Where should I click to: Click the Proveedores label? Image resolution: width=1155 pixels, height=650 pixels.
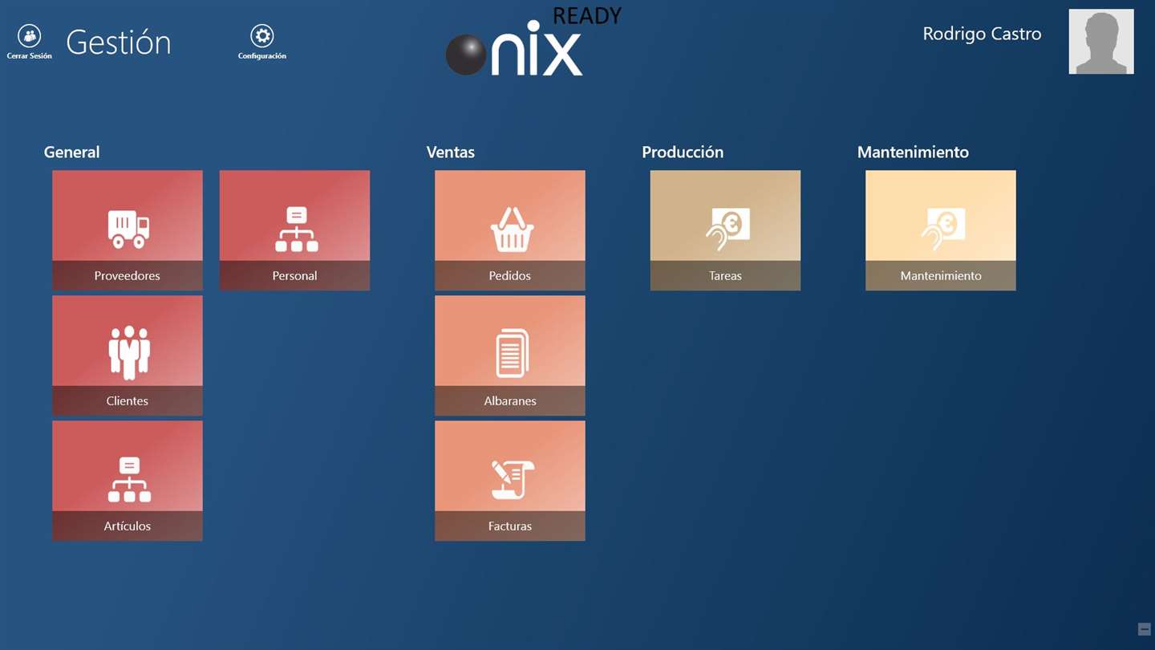[128, 275]
